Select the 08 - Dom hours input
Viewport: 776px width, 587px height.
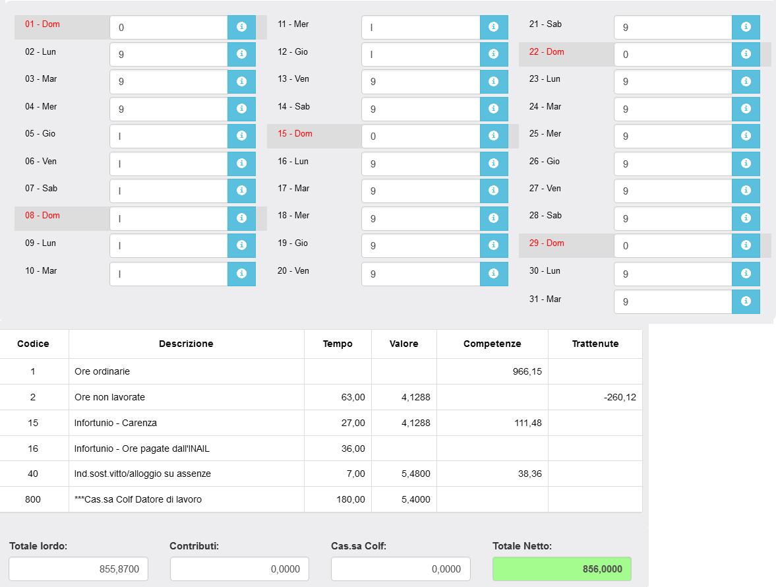(x=169, y=218)
